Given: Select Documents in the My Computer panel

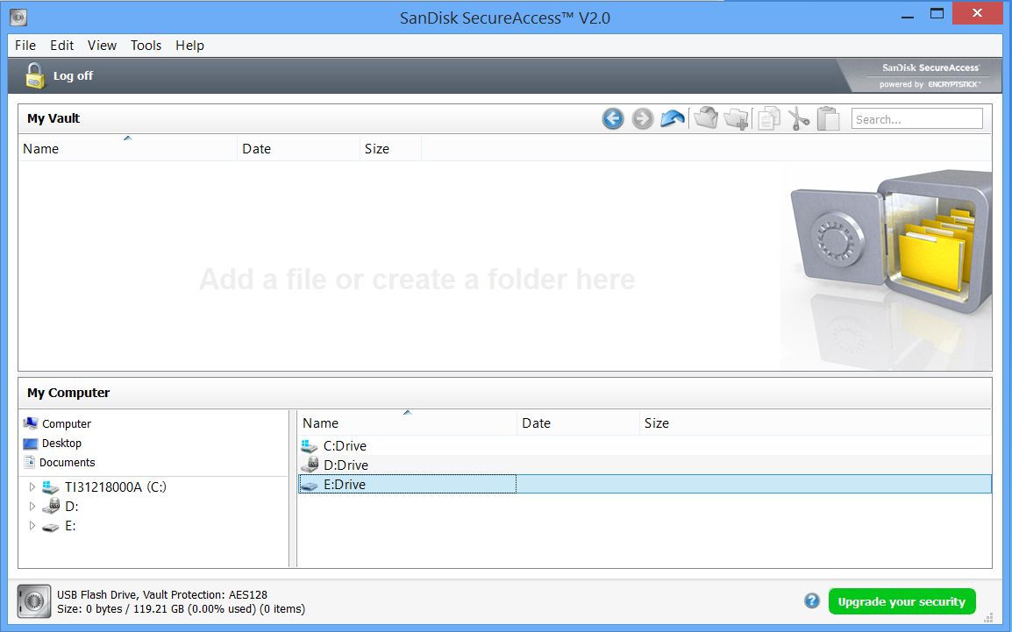Looking at the screenshot, I should [x=67, y=463].
